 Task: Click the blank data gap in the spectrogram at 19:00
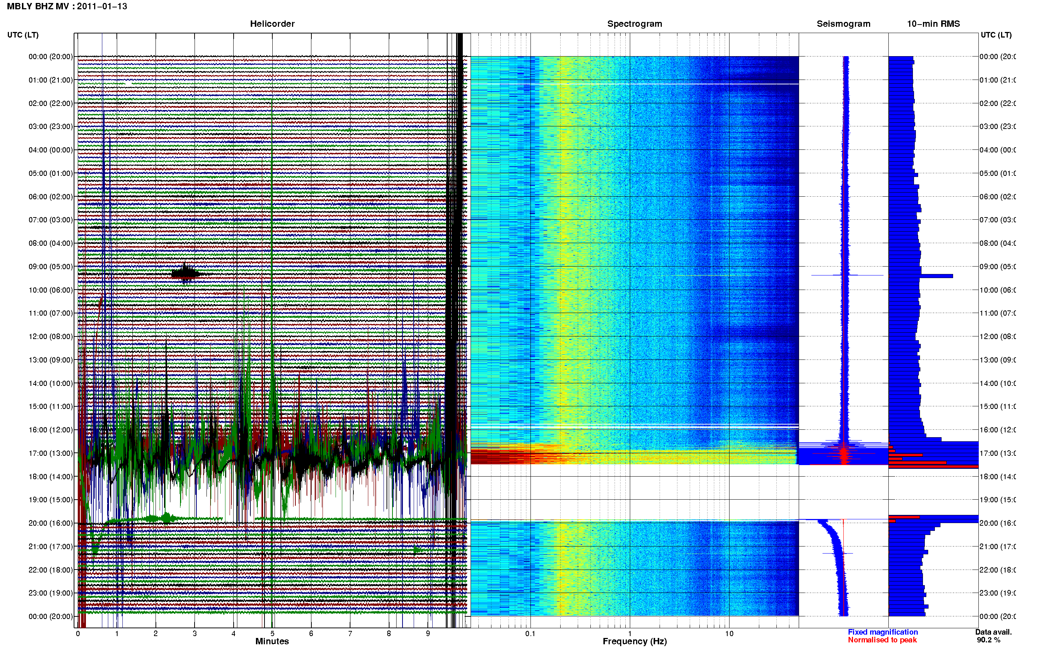pos(635,492)
